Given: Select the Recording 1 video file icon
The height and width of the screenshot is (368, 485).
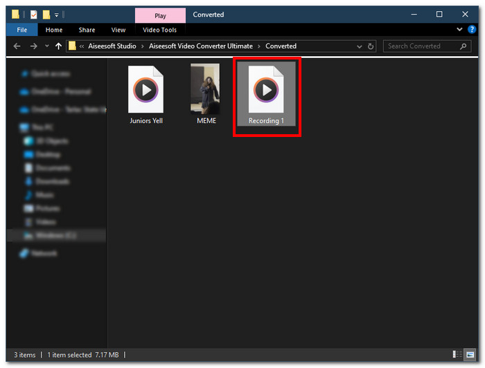Looking at the screenshot, I should [266, 89].
